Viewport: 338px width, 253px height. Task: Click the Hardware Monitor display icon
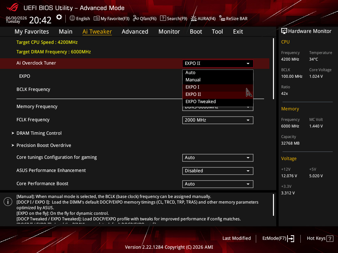284,31
